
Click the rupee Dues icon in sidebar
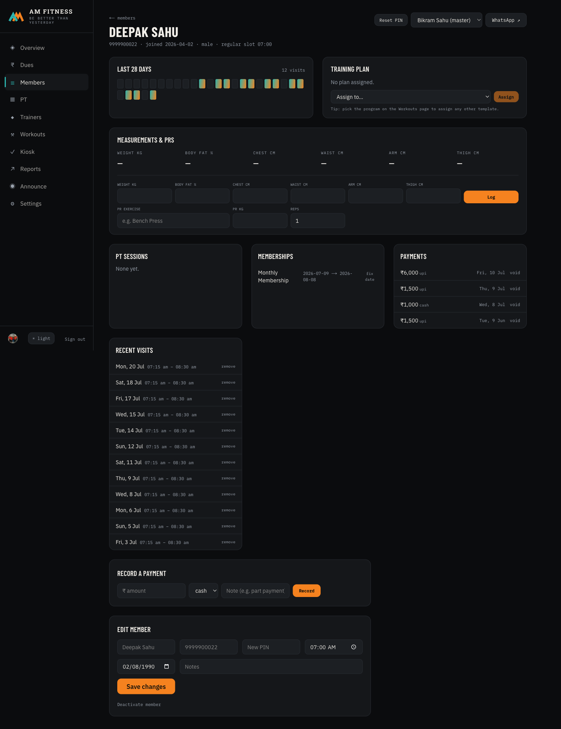(x=12, y=65)
